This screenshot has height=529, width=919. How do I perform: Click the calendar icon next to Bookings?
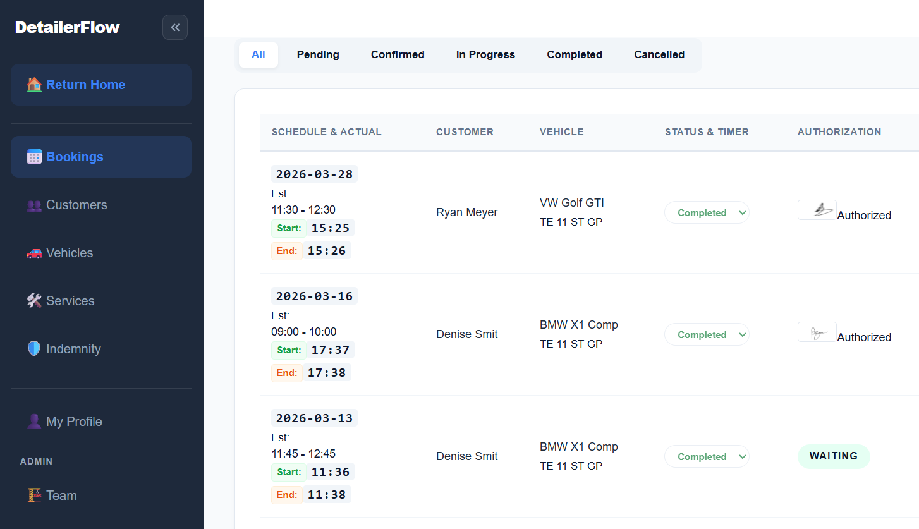34,157
